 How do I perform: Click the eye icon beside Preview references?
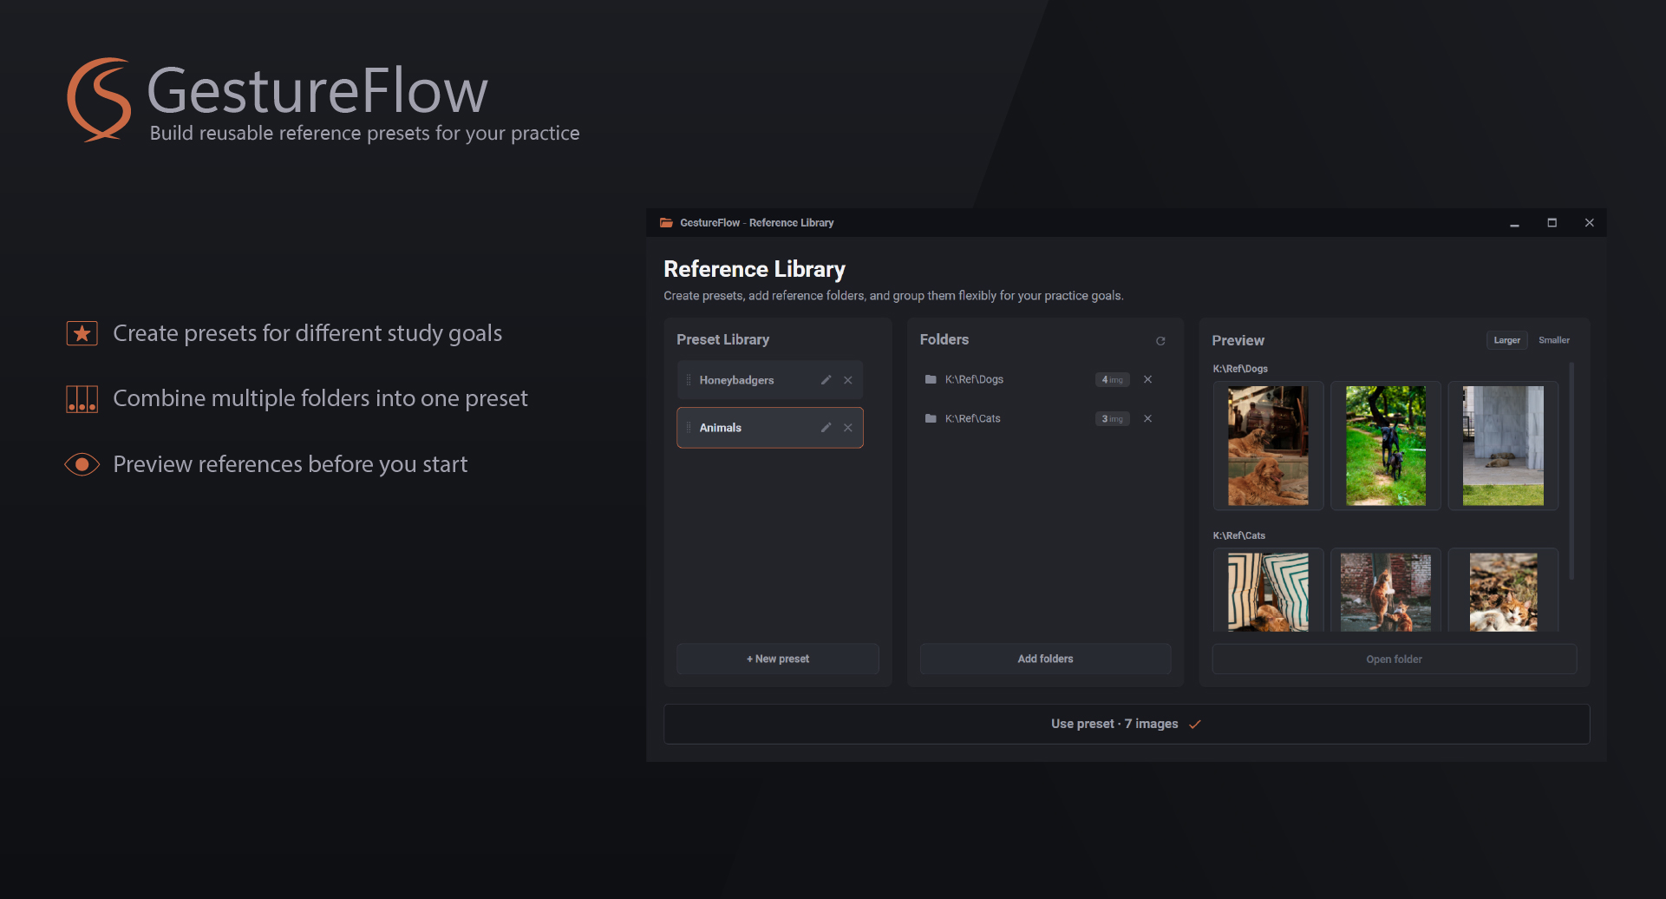pyautogui.click(x=82, y=464)
